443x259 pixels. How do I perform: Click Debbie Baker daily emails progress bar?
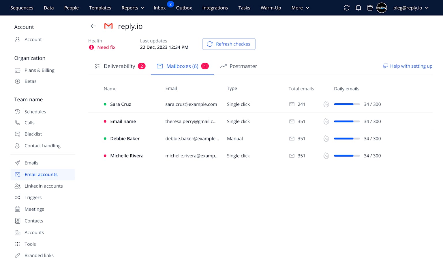click(347, 139)
